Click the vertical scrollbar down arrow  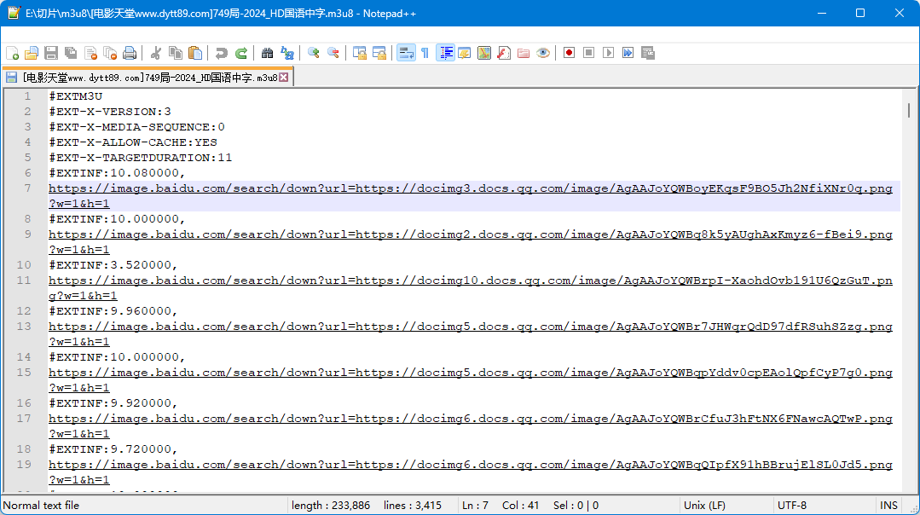tap(911, 485)
